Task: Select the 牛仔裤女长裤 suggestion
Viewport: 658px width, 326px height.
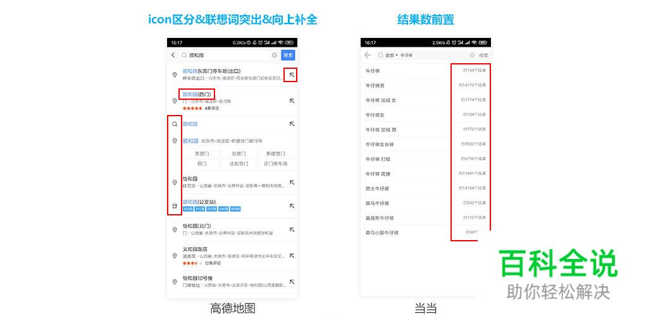Action: point(426,144)
